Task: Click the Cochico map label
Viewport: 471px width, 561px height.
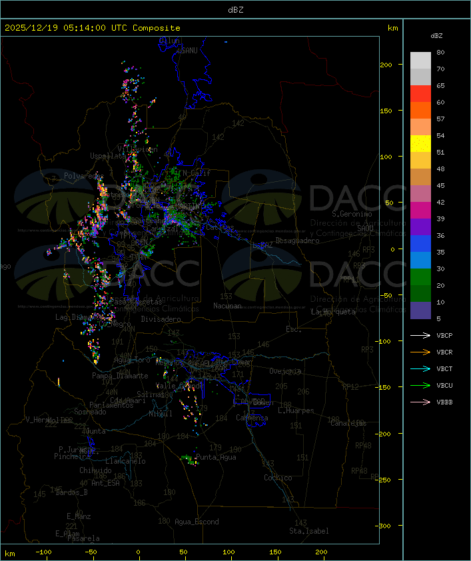Action: [278, 478]
